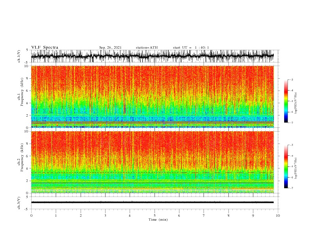This screenshot has width=313, height=242.
Task: Click the '-7' value on ch.2 colorbar
Action: (x=291, y=188)
